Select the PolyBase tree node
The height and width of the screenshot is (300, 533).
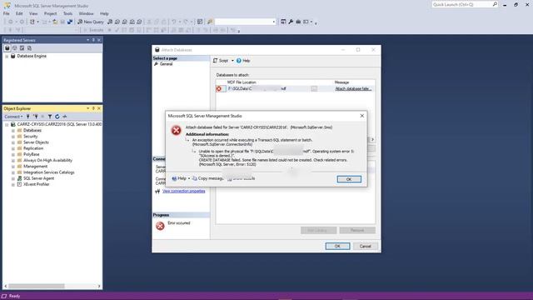click(x=32, y=154)
